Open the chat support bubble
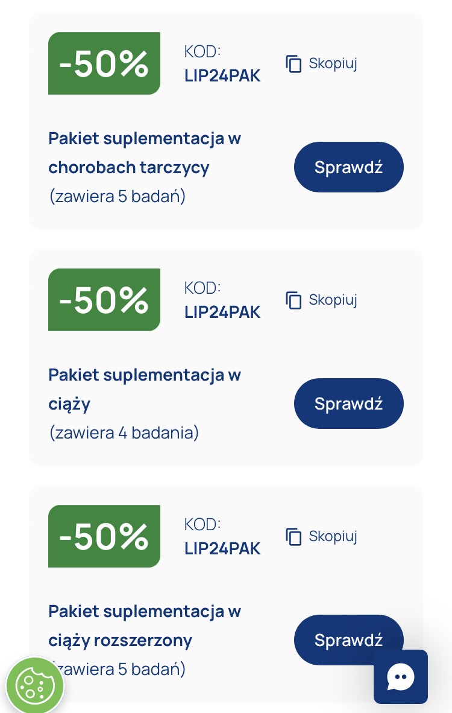This screenshot has width=452, height=713. coord(400,677)
